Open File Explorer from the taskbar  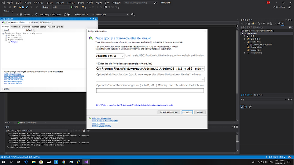[33, 162]
